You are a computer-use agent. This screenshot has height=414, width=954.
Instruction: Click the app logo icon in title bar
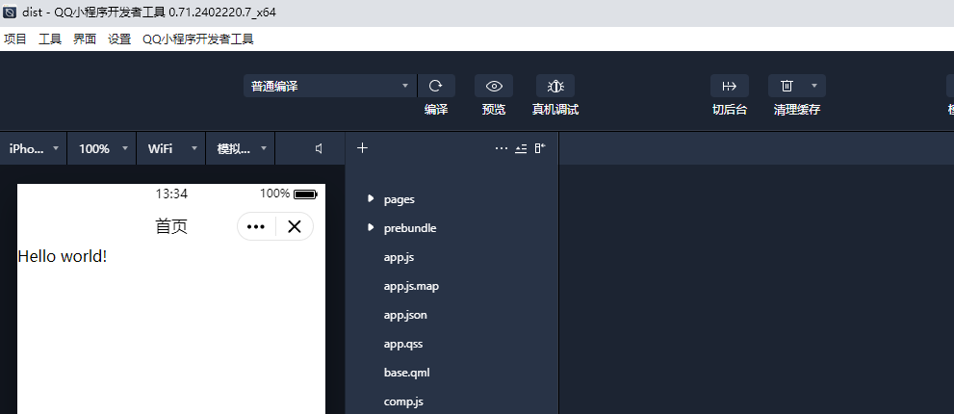10,13
